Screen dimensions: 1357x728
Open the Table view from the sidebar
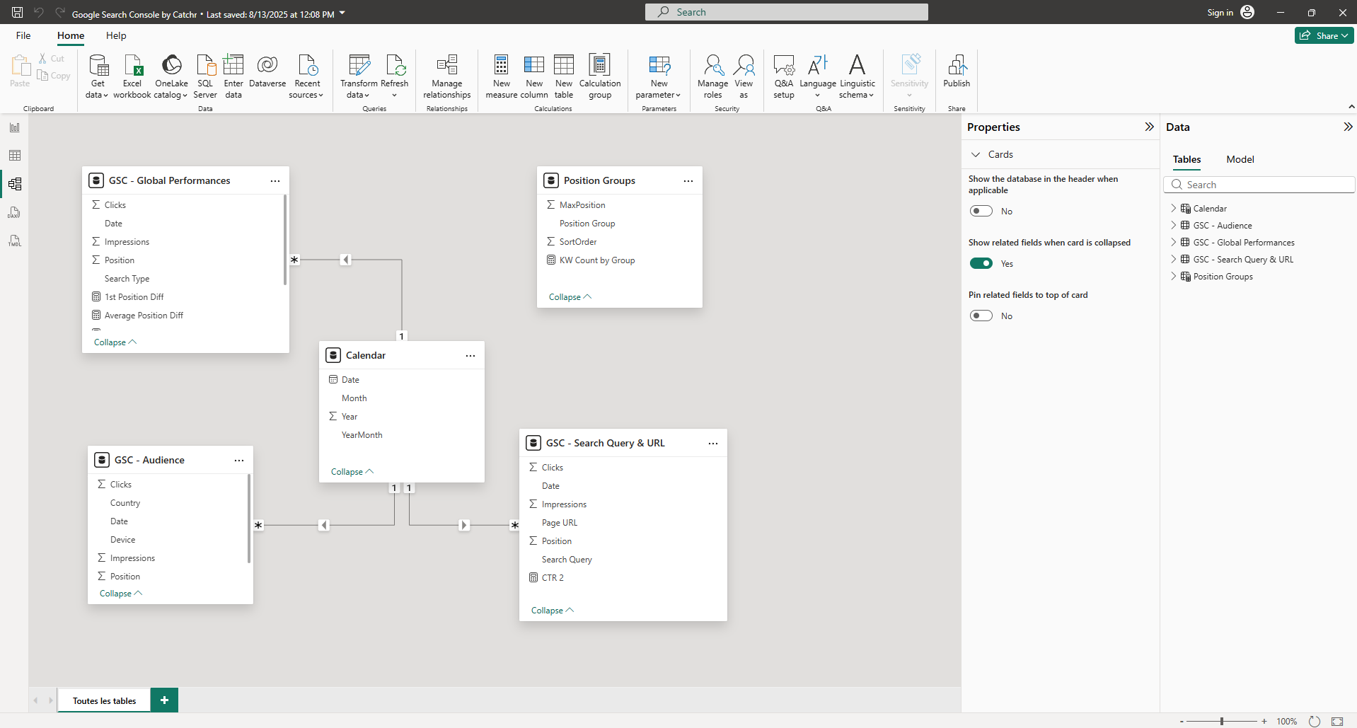pos(14,155)
